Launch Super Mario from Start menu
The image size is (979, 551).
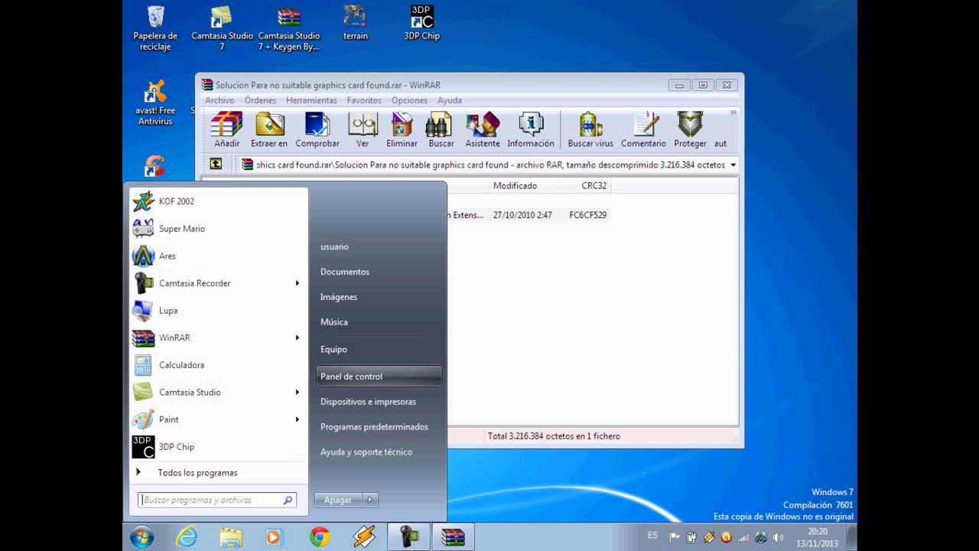pyautogui.click(x=219, y=229)
